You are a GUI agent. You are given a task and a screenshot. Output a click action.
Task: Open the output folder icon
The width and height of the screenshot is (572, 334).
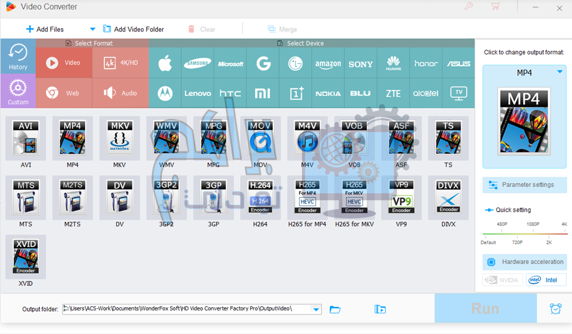(x=335, y=309)
